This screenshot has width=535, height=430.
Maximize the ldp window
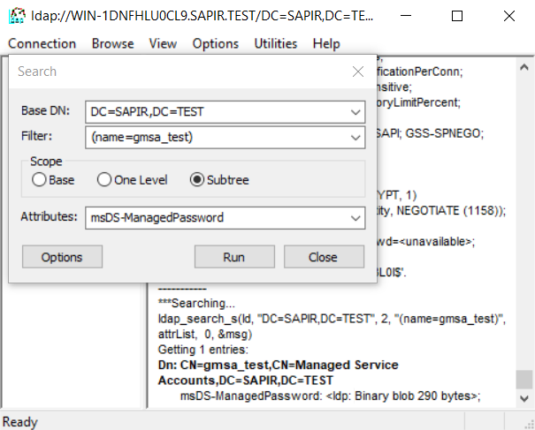(457, 16)
